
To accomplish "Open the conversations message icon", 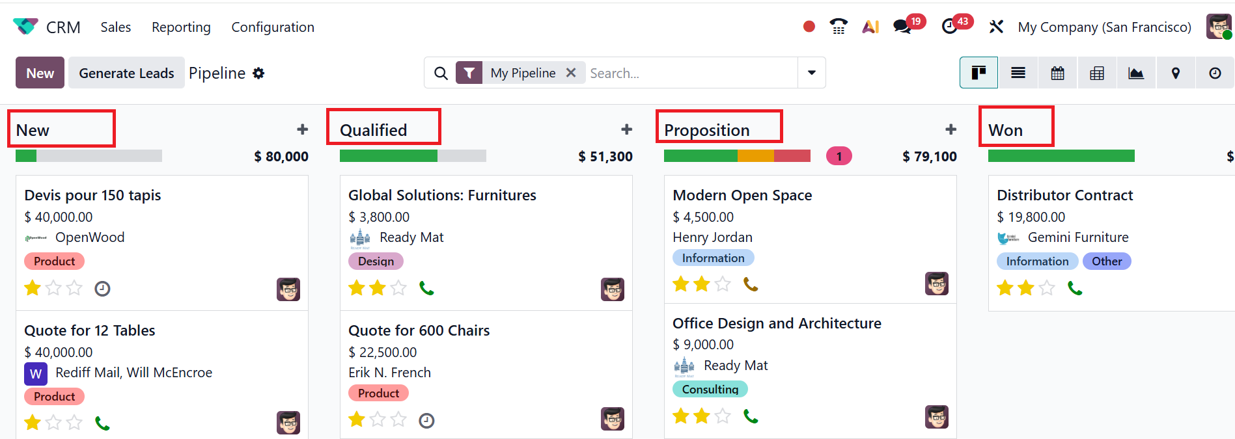I will (902, 27).
